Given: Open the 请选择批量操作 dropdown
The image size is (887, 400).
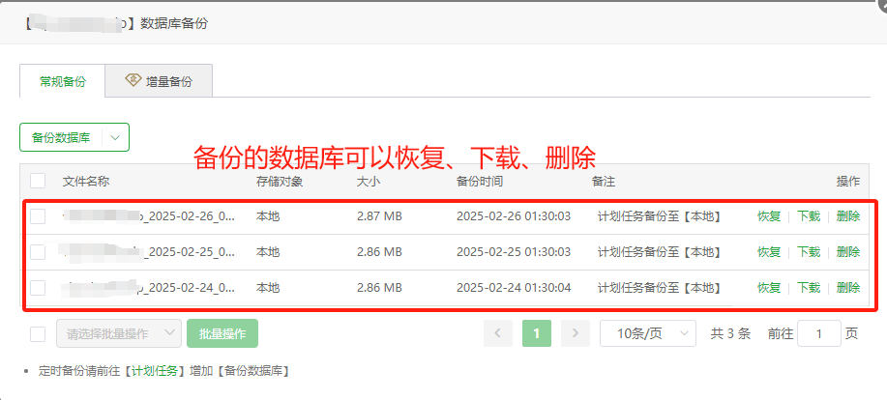Looking at the screenshot, I should (x=118, y=333).
